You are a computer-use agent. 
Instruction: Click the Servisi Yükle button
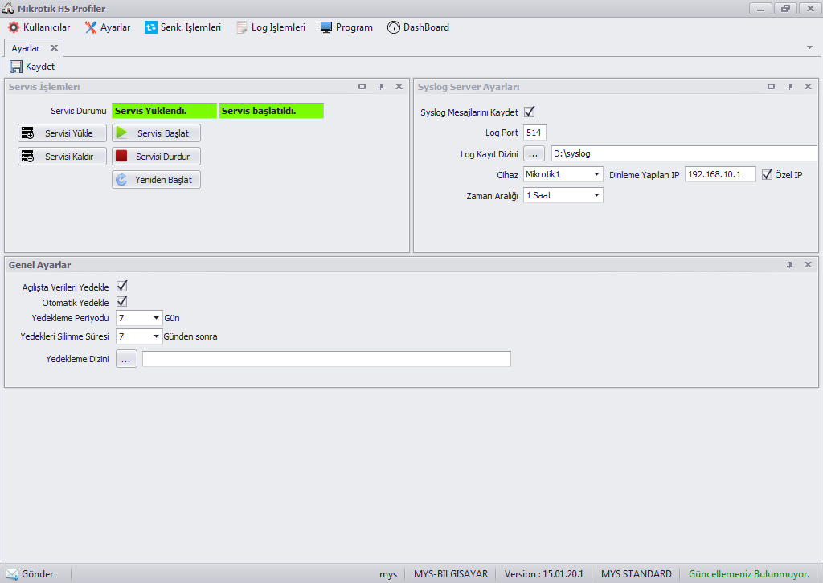[x=62, y=133]
